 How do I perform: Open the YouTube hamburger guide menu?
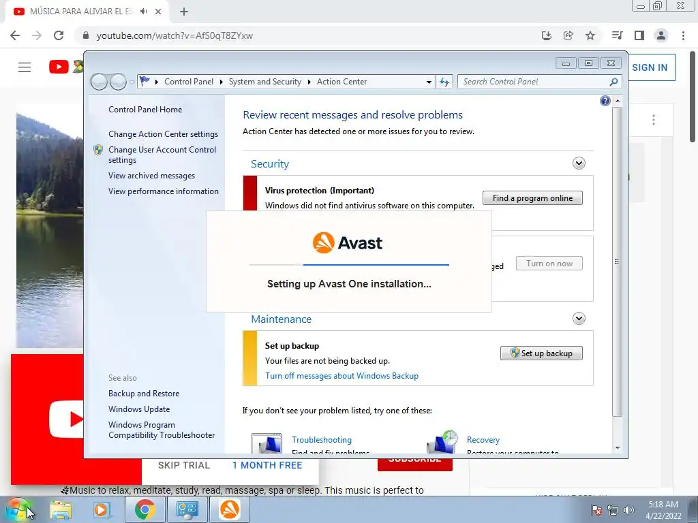[x=25, y=67]
